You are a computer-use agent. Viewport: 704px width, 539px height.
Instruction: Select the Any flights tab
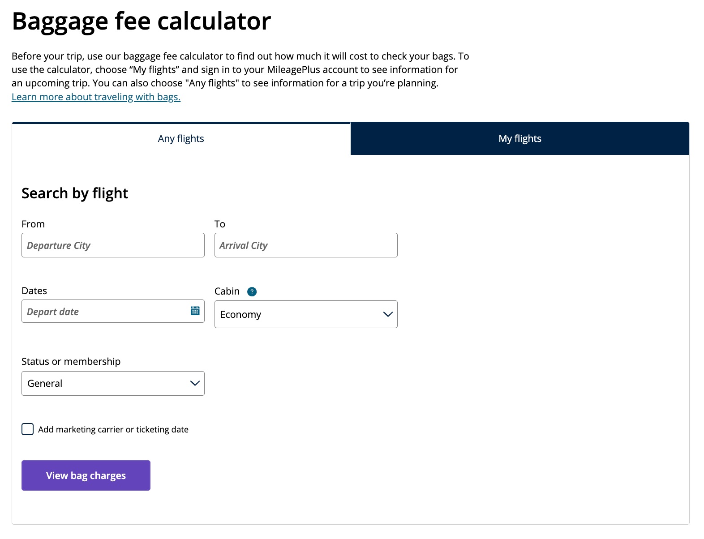pyautogui.click(x=180, y=138)
